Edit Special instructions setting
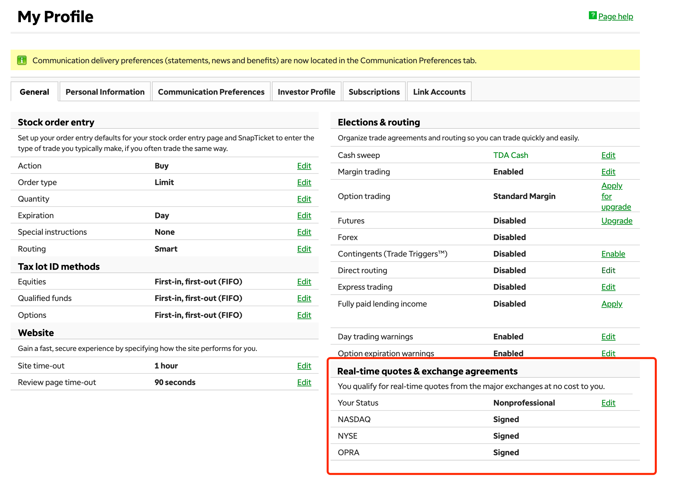The image size is (677, 486). [x=304, y=232]
